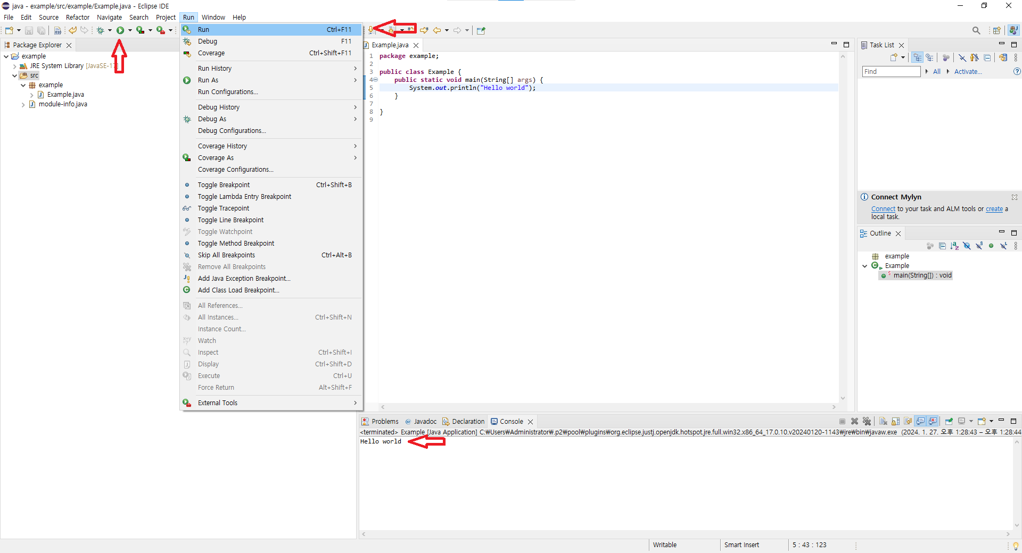This screenshot has width=1022, height=553.
Task: Open the Window menu in menu bar
Action: 213,17
